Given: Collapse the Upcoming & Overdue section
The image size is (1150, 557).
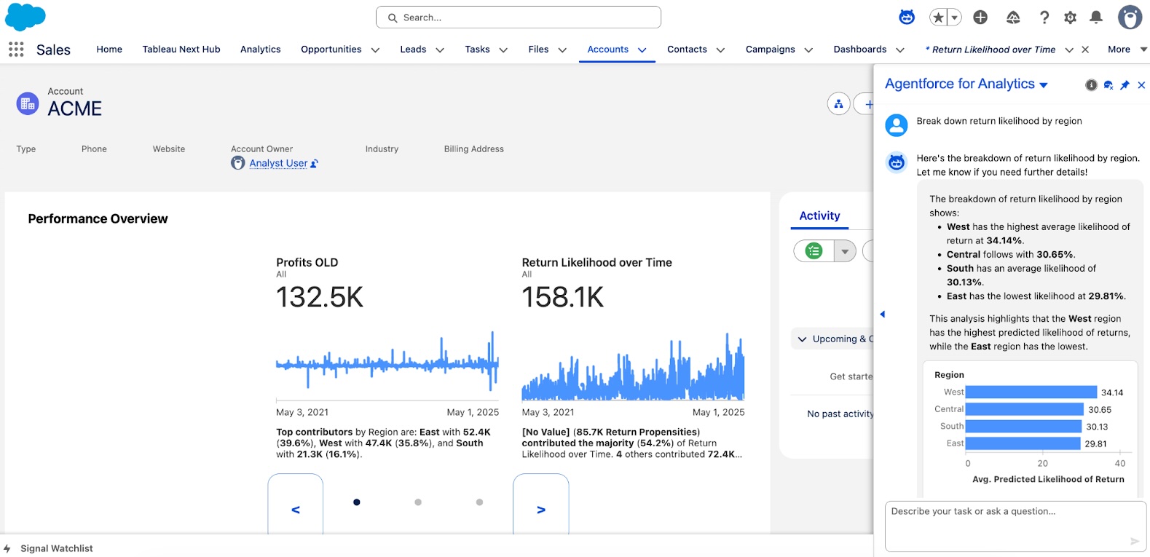Looking at the screenshot, I should click(803, 339).
